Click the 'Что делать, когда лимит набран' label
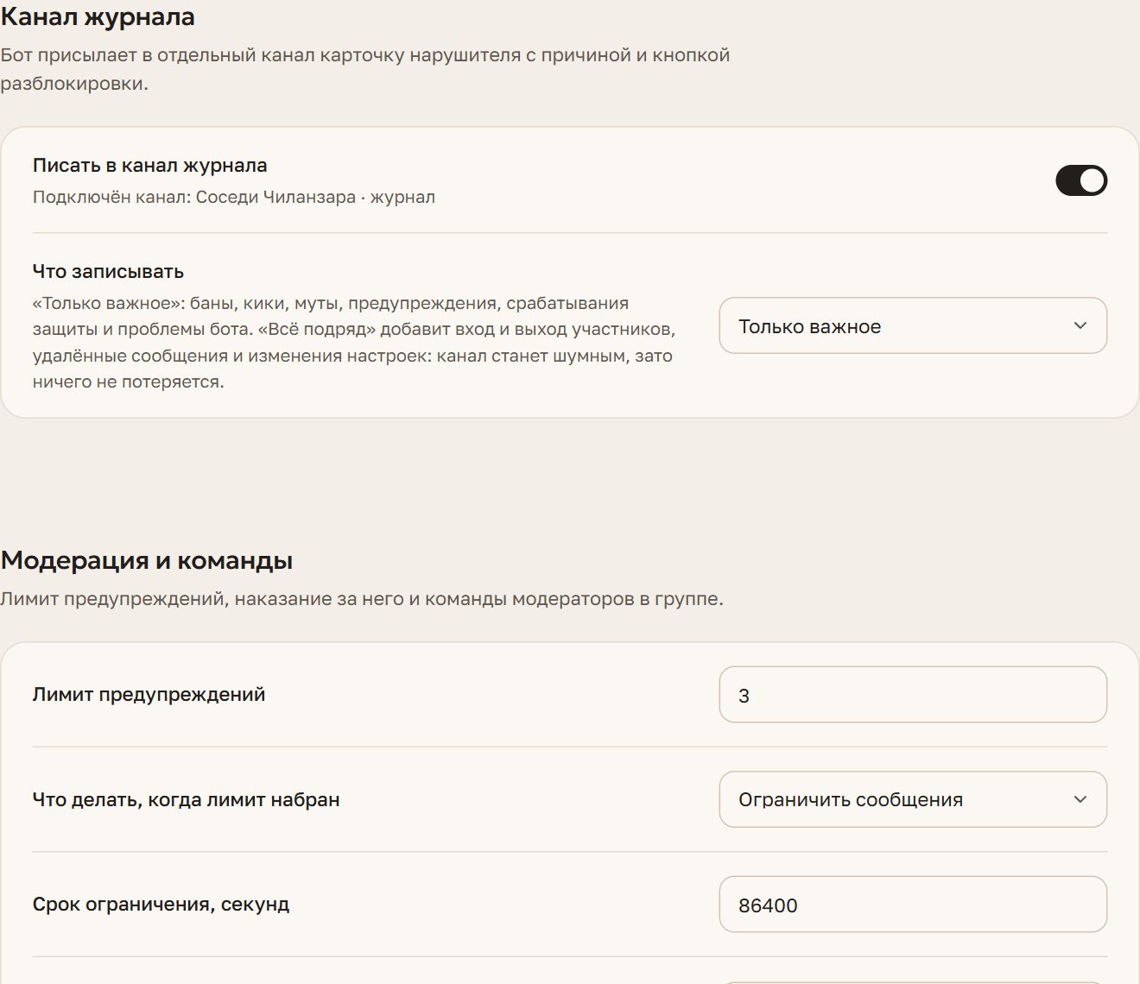The height and width of the screenshot is (984, 1140). (186, 800)
